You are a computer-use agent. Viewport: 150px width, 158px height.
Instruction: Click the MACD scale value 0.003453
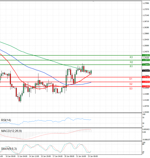146,129
